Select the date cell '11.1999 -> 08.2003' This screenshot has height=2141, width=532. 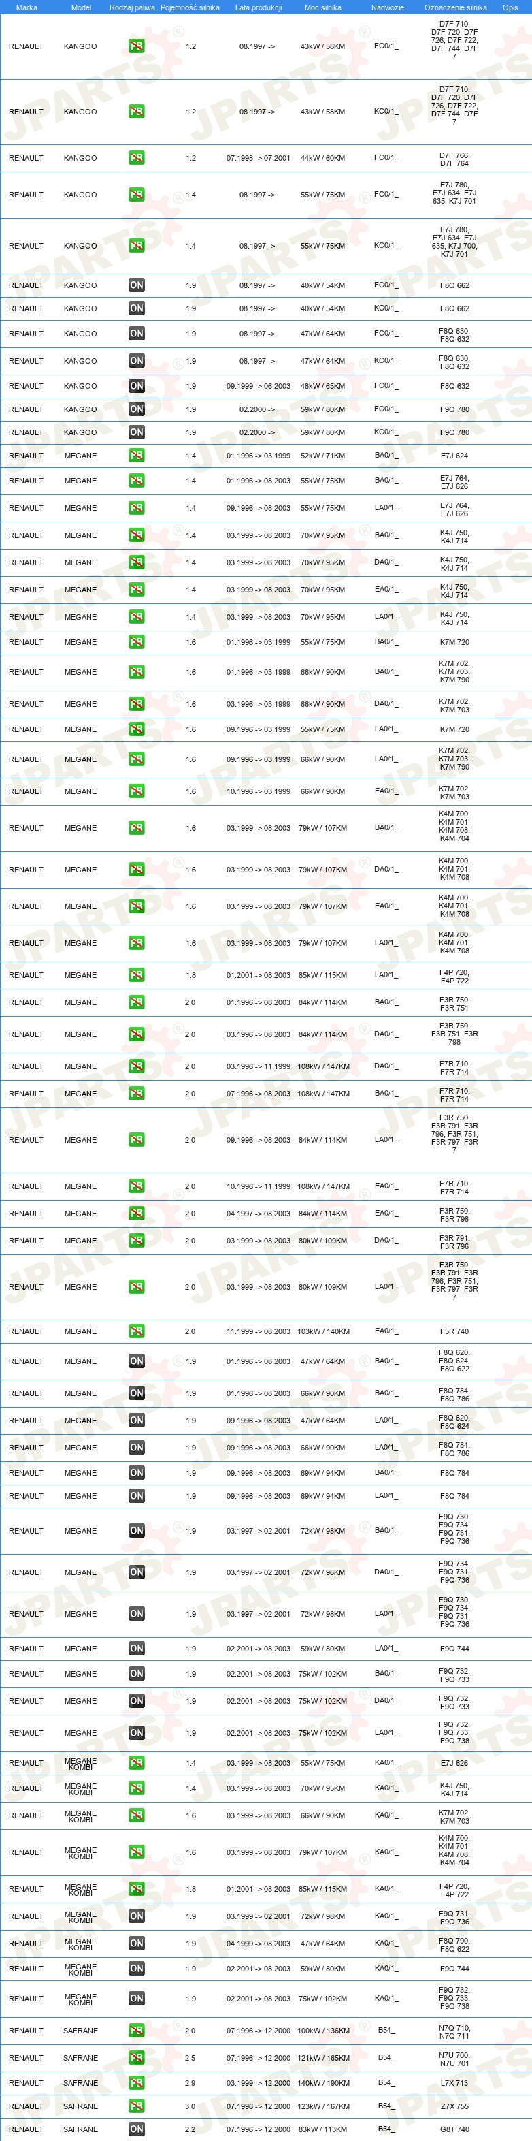click(x=258, y=1331)
